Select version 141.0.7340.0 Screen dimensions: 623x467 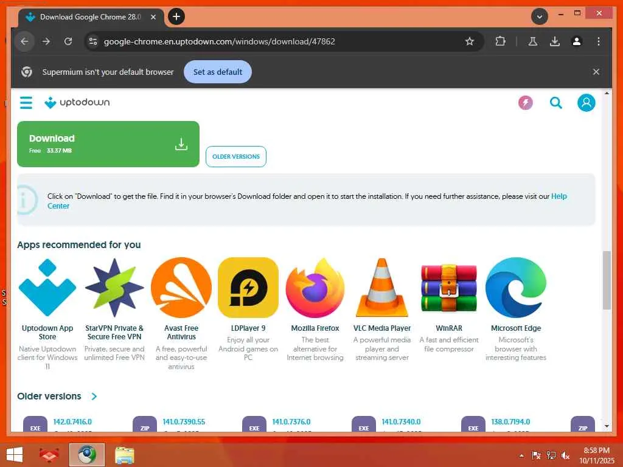(402, 422)
